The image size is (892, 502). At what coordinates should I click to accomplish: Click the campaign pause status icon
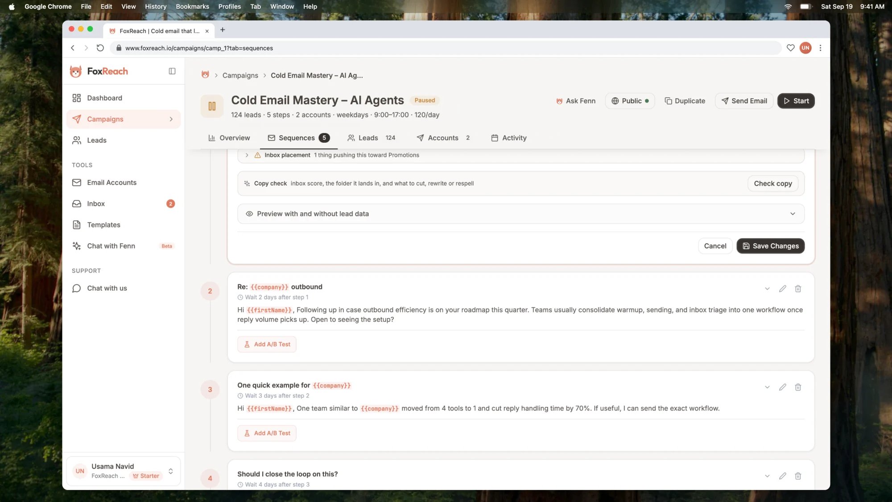212,106
